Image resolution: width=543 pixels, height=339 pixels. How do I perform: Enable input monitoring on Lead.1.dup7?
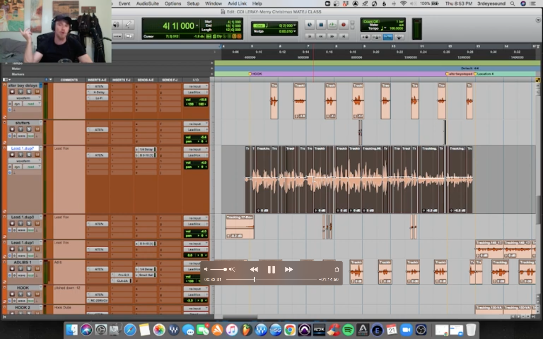click(20, 155)
